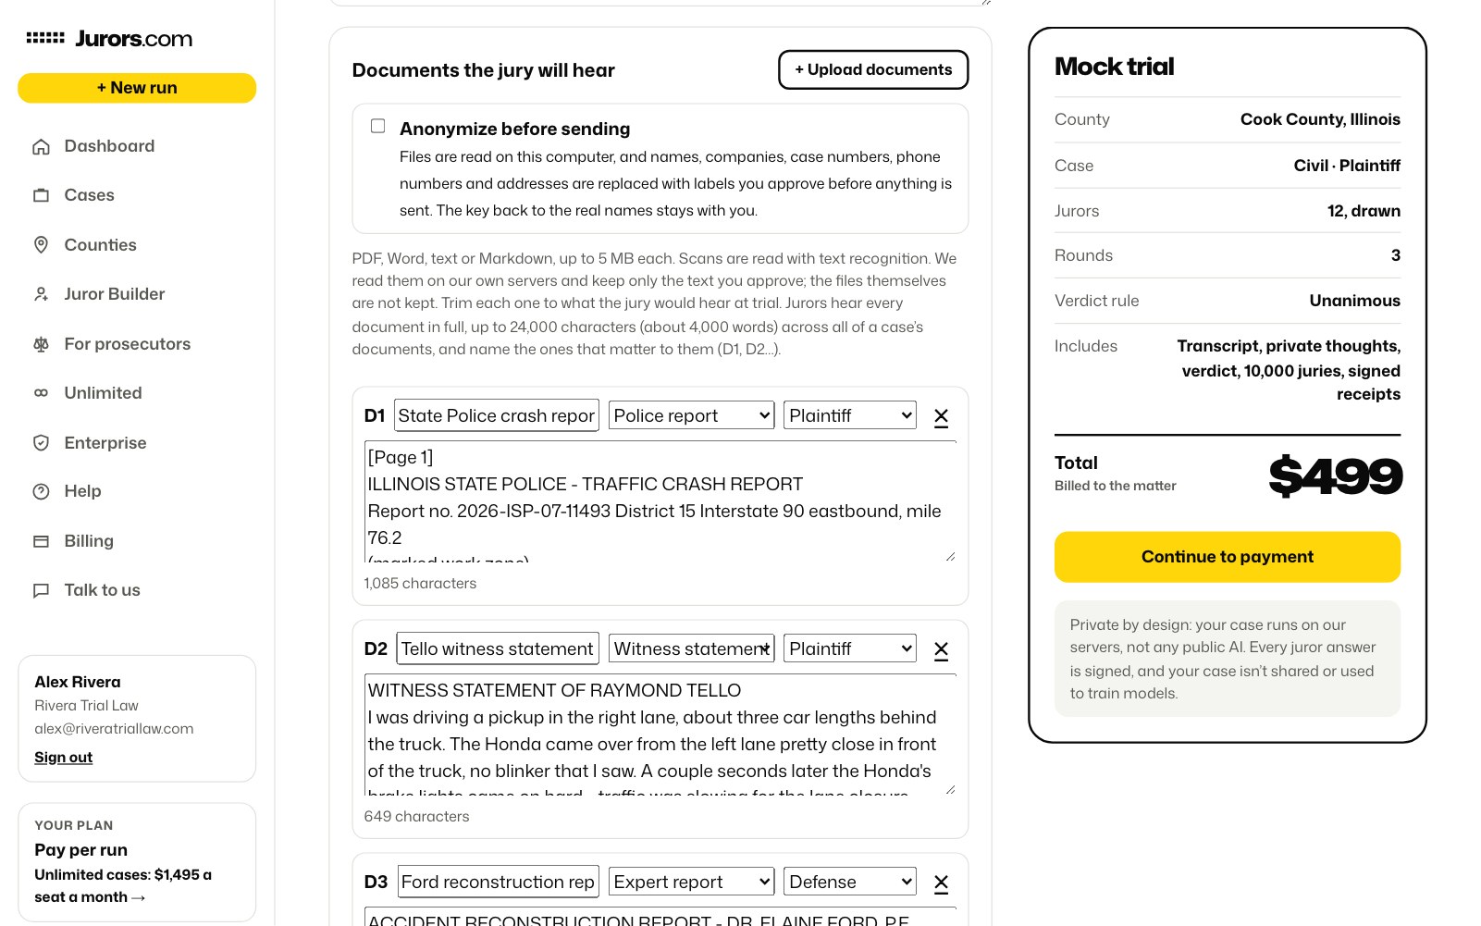Open D1 Plaintiff side dropdown

click(850, 415)
